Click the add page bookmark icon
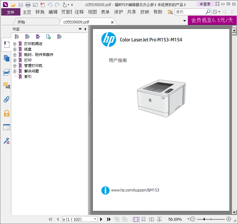238x224 pixels. click(x=48, y=37)
